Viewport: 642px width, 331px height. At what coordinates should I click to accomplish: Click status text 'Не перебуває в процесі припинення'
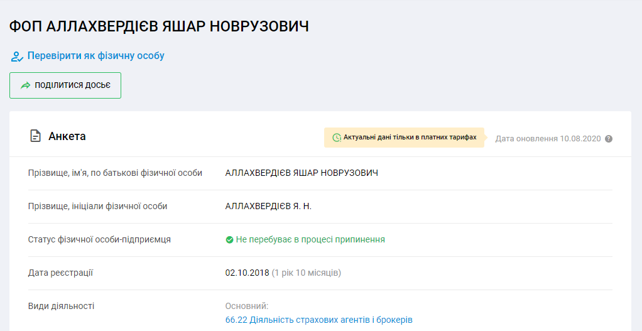tap(310, 239)
